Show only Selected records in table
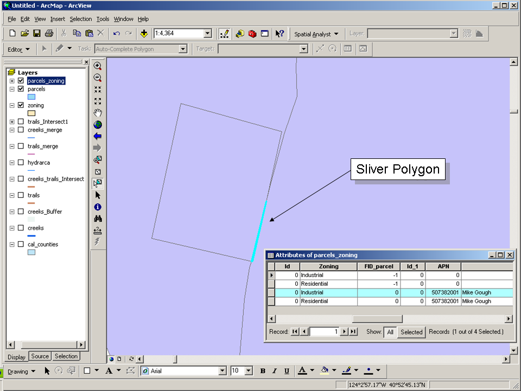The image size is (521, 391). tap(411, 332)
